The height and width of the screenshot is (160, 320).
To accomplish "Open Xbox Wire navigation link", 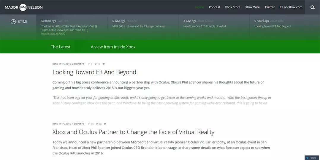I will 252,7.
